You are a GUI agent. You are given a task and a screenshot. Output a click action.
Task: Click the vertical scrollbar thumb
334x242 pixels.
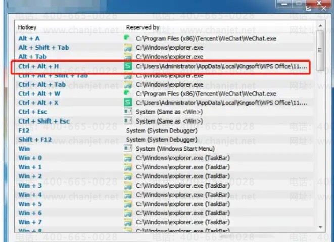click(320, 50)
